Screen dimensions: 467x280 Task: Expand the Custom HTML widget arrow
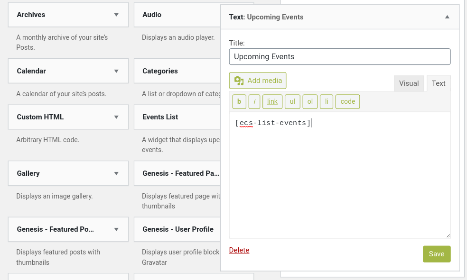click(116, 117)
